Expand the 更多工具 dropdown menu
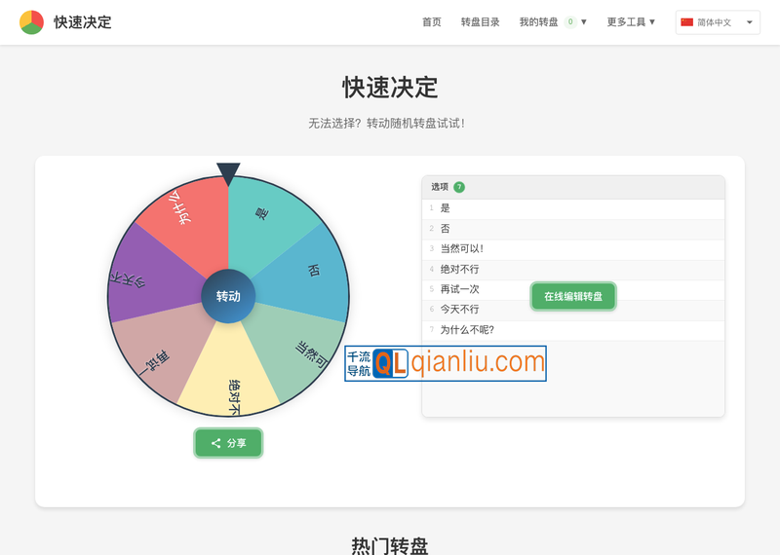This screenshot has width=780, height=555. [x=631, y=22]
